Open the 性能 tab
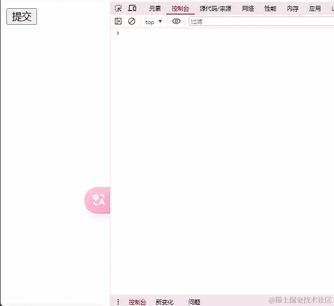Screen dimensions: 334x306 pos(270,8)
